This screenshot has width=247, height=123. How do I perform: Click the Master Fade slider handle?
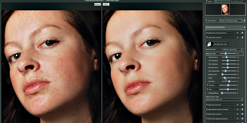point(226,54)
